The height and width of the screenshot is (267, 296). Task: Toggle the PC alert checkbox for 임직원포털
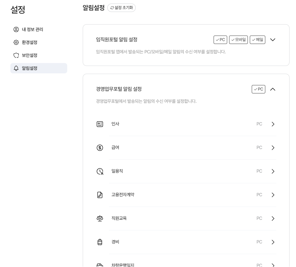click(x=220, y=40)
